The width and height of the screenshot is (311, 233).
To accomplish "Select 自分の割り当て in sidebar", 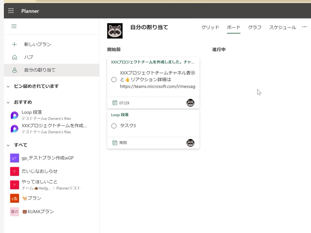I will tap(51, 70).
